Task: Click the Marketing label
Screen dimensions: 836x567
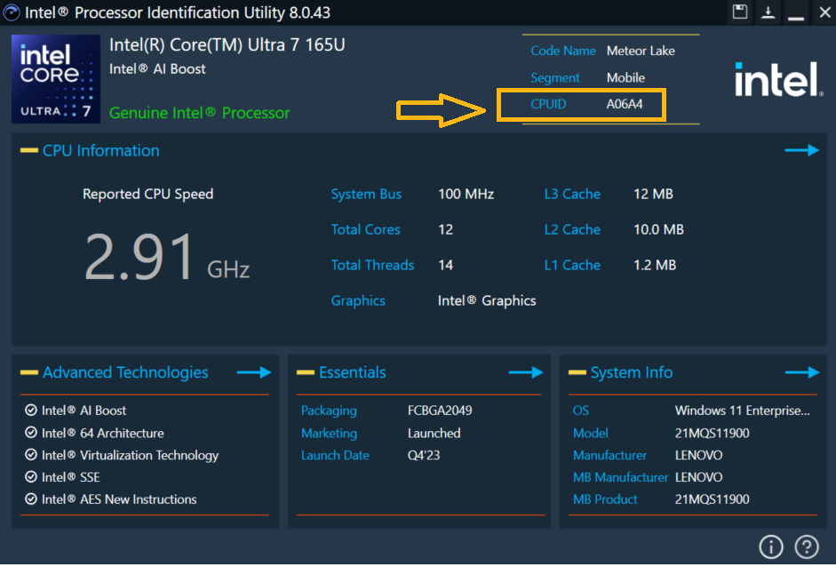Action: click(x=329, y=433)
